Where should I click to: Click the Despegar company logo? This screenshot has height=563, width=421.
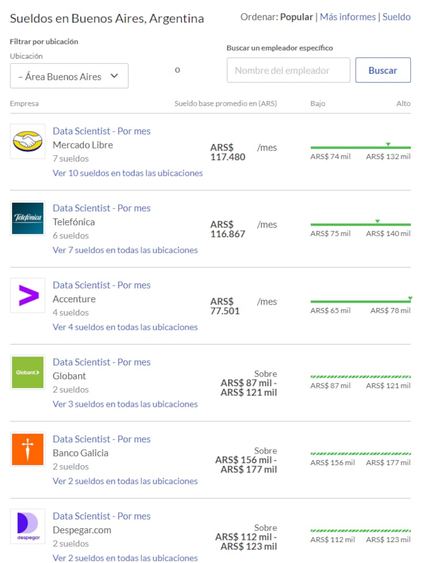28,526
